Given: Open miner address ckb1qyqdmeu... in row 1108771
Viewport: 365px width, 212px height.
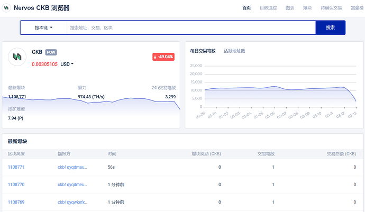Looking at the screenshot, I should tap(72, 167).
